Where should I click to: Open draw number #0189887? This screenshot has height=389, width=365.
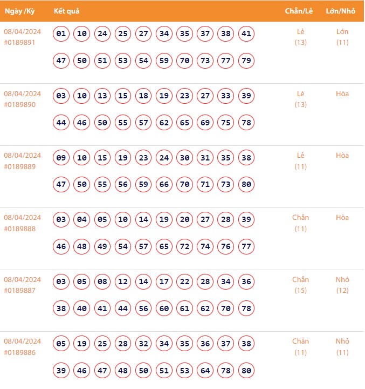(19, 291)
